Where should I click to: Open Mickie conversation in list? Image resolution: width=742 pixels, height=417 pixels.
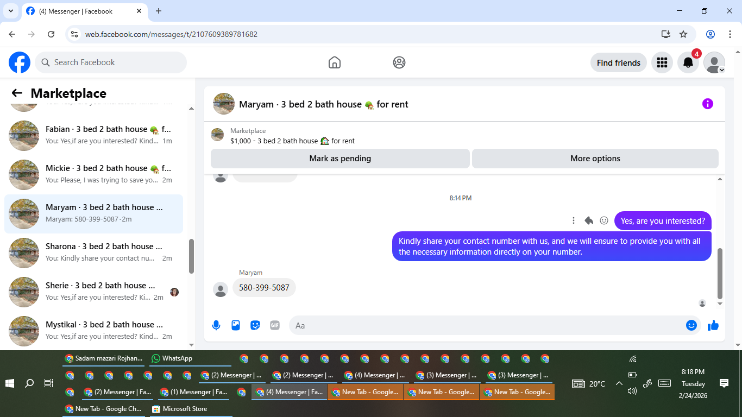pos(94,174)
